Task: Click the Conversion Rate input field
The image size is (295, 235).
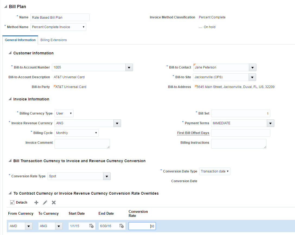Action: pos(142,226)
